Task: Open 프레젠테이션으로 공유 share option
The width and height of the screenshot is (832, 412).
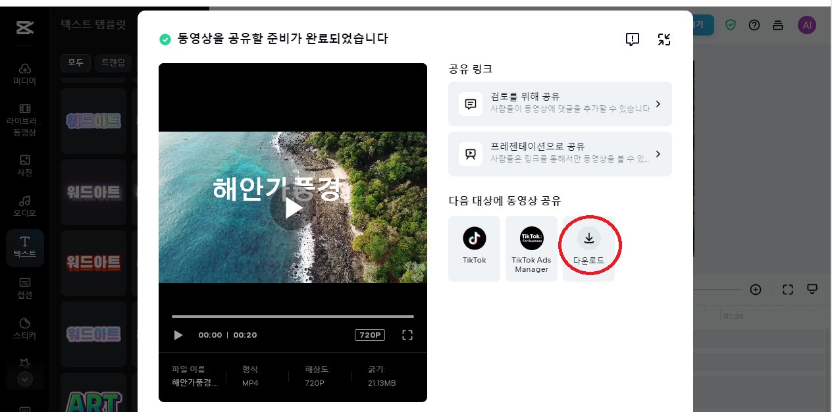Action: (x=560, y=154)
